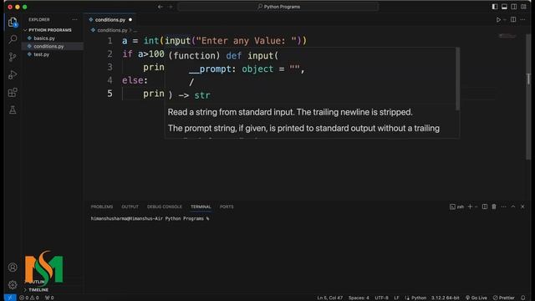Viewport: 535px width, 301px height.
Task: Select the 3.12.2 64-bit interpreter
Action: (445, 298)
